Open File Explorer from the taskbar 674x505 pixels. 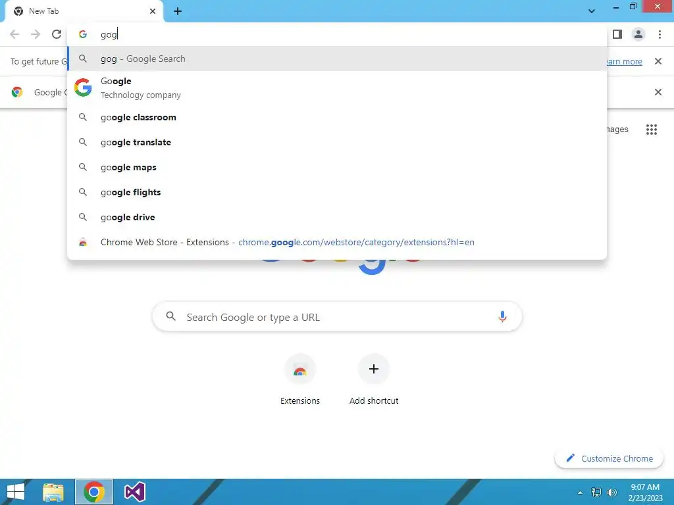coord(53,492)
